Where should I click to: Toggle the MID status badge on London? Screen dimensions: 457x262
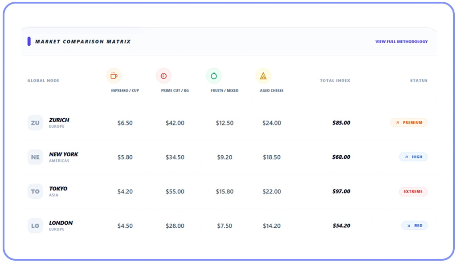click(x=414, y=226)
